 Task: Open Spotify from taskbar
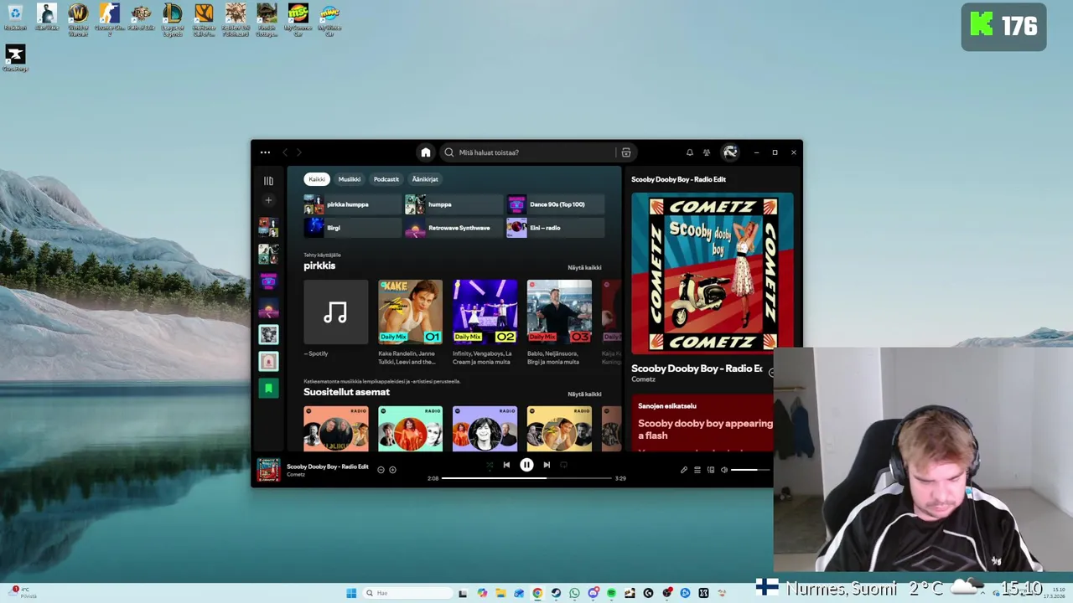click(611, 593)
